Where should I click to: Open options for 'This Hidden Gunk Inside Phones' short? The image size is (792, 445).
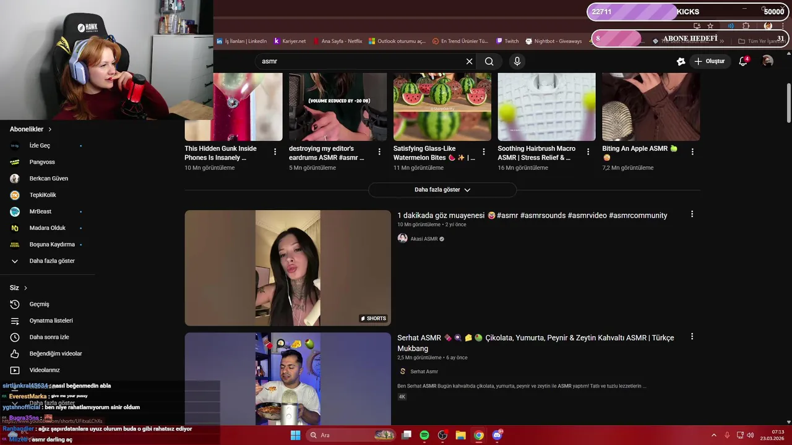275,151
